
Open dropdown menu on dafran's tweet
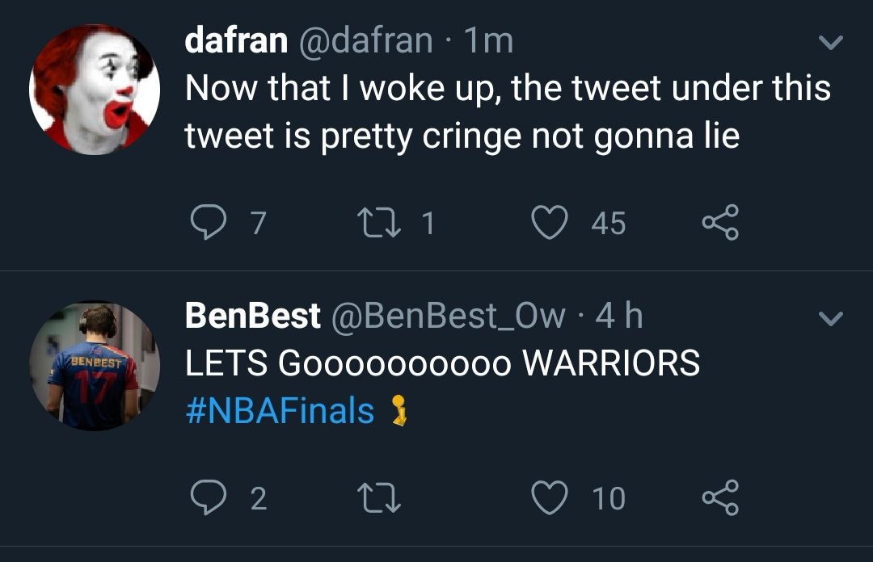tap(830, 41)
